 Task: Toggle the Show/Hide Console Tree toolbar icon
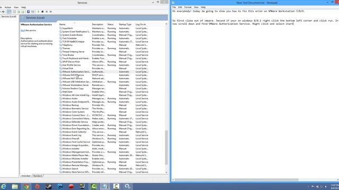tap(9, 12)
